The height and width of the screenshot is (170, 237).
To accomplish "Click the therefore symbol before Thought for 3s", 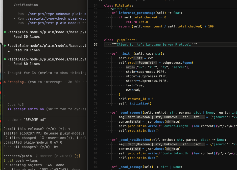I will pos(5,73).
